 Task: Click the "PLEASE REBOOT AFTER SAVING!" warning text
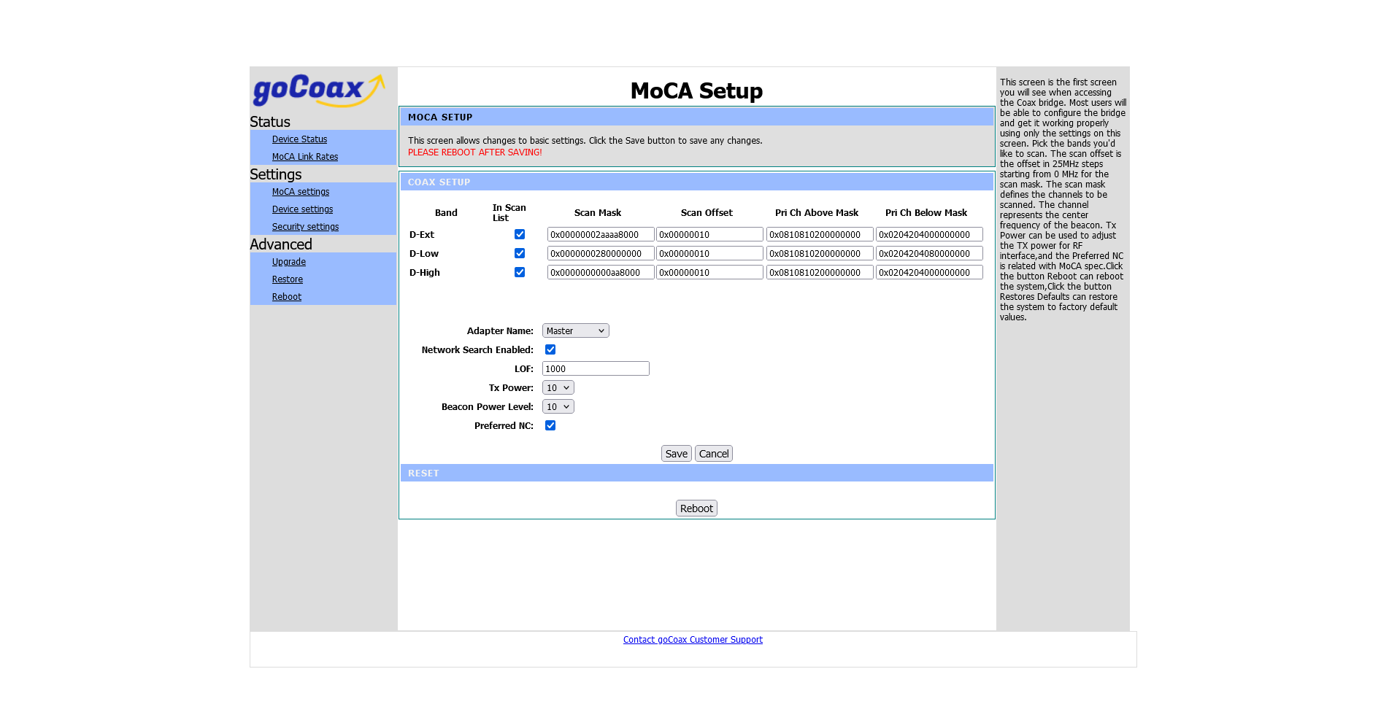[475, 152]
